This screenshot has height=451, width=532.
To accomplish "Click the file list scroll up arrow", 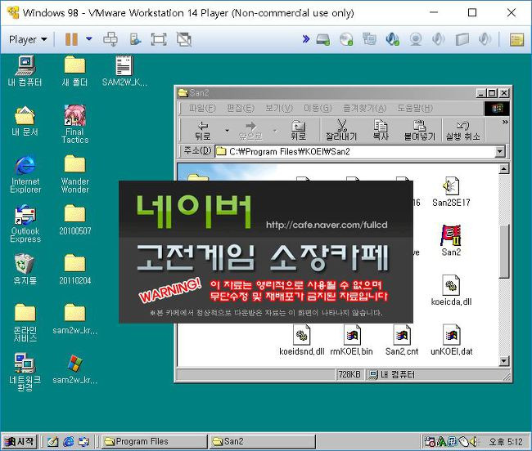I will point(504,168).
